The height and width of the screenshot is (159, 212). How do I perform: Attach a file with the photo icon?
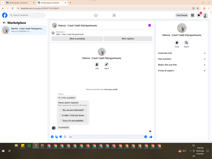pos(56,137)
